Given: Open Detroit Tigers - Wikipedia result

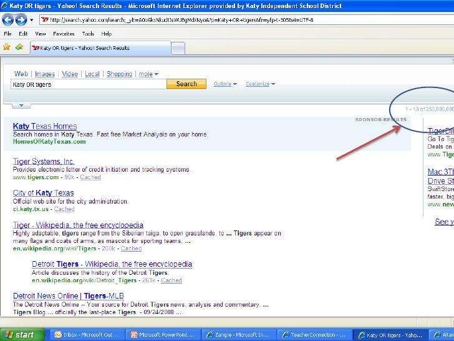Looking at the screenshot, I should (112, 264).
